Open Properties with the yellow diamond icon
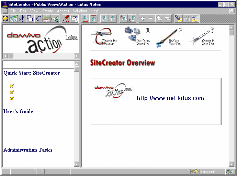Viewport: 237px width, 176px height. [x=5, y=19]
